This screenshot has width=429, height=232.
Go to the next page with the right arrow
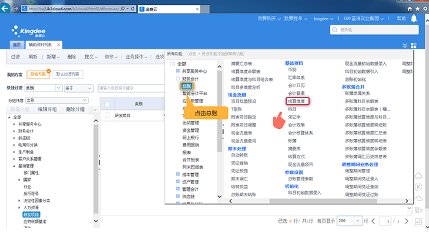coord(406,221)
